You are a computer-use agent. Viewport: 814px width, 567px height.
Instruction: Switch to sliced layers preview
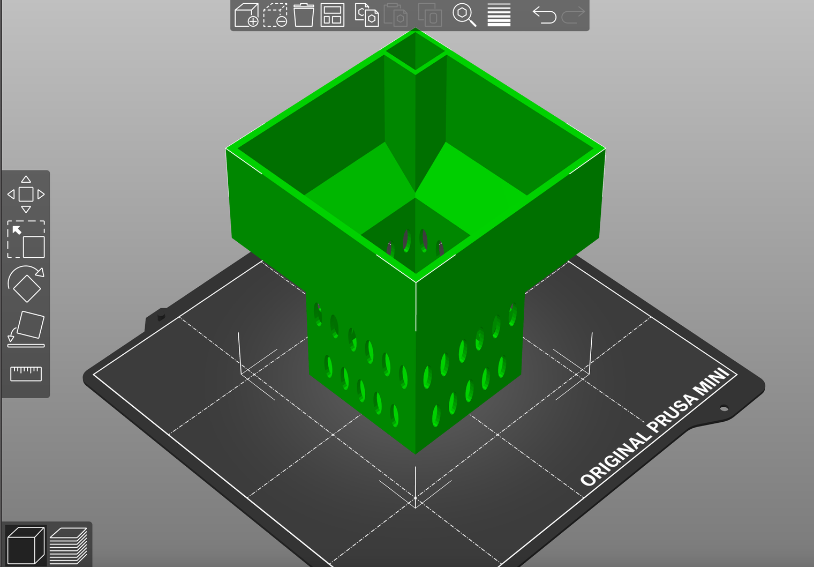[68, 546]
